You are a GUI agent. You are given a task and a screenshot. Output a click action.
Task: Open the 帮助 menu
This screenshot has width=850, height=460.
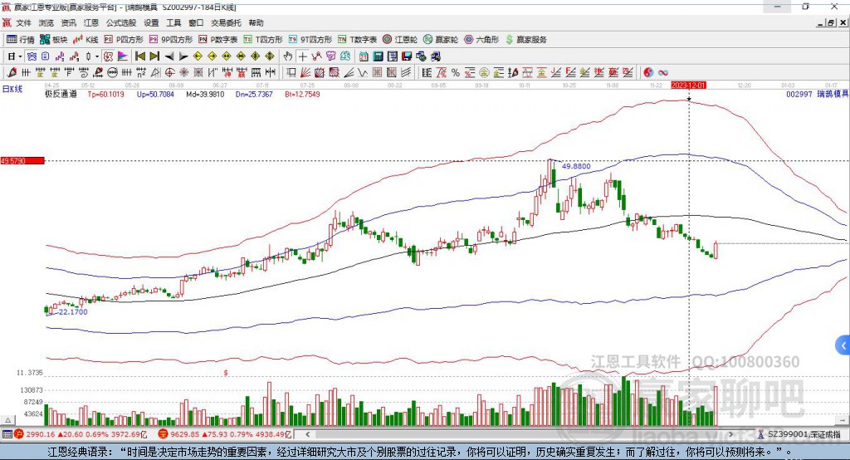256,22
